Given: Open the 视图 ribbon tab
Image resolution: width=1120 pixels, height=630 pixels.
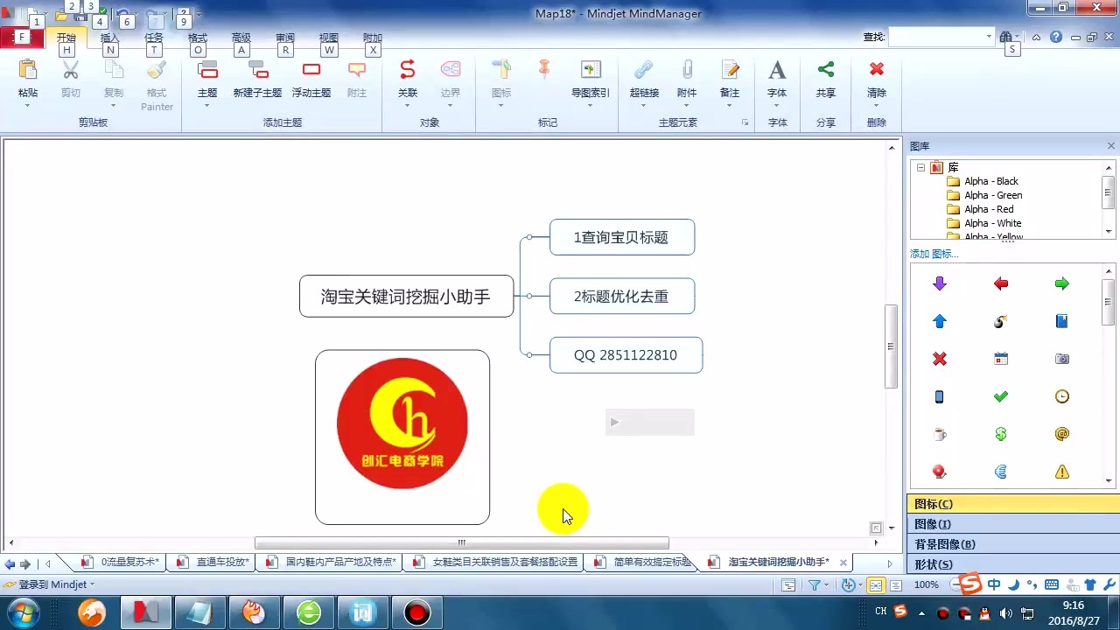Looking at the screenshot, I should coord(329,38).
